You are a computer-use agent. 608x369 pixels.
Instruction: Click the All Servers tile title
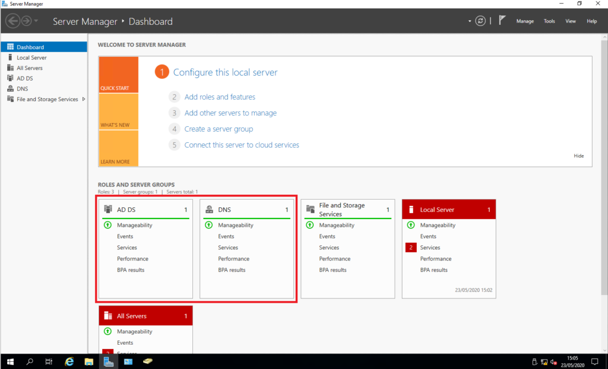(132, 316)
